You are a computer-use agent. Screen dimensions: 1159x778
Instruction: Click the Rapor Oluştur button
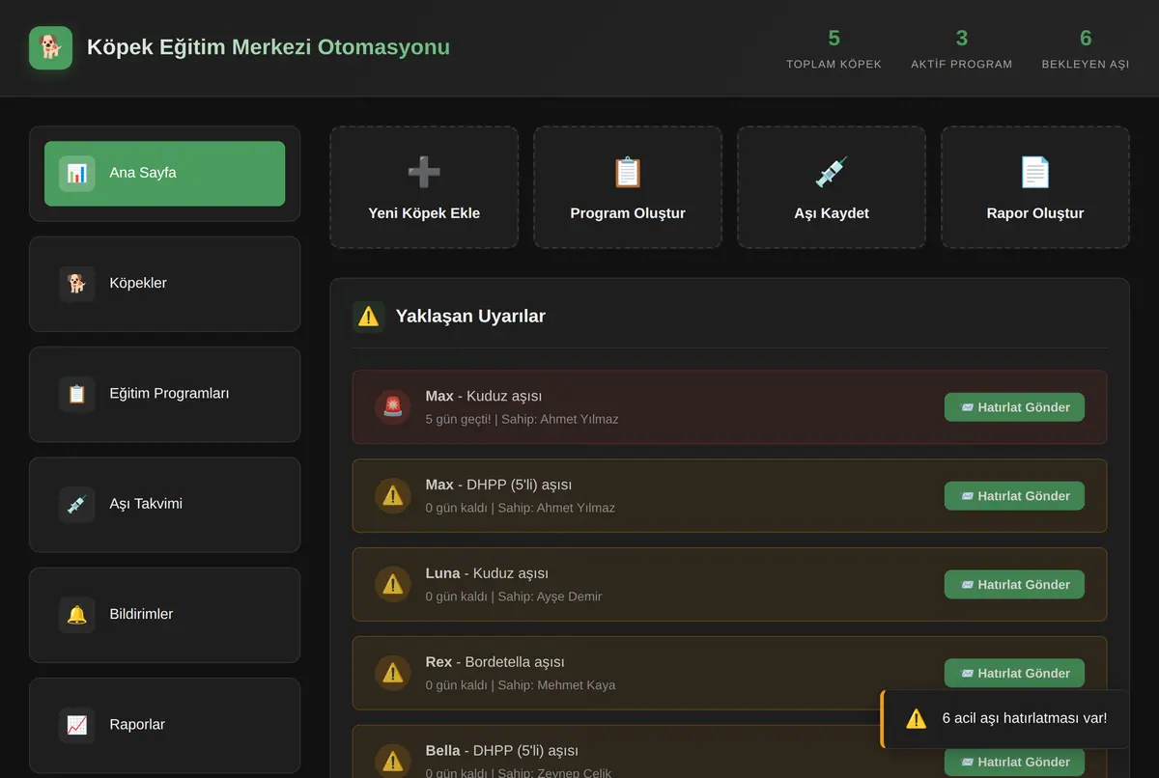(x=1035, y=187)
